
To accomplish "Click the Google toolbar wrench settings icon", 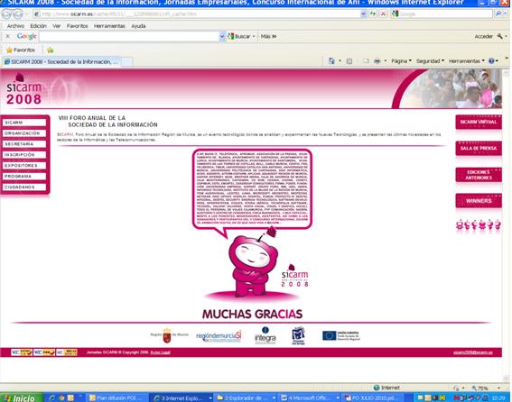I will [499, 36].
